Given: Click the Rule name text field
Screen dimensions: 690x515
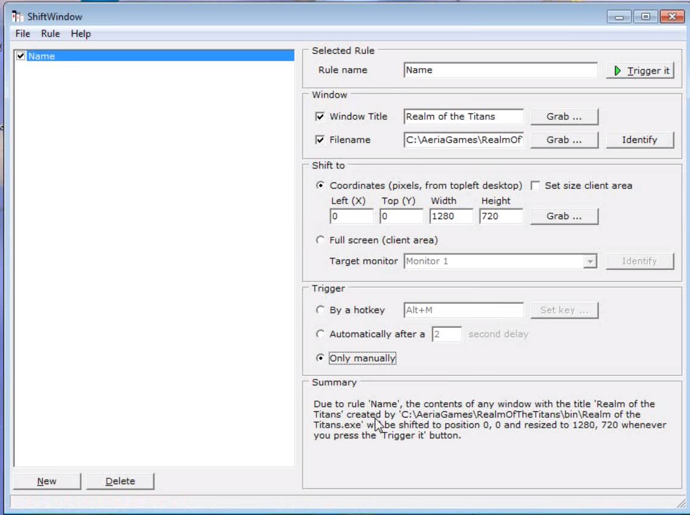Looking at the screenshot, I should 500,70.
